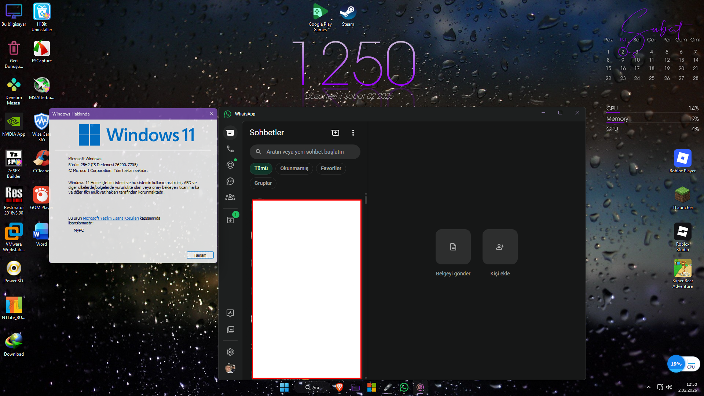The width and height of the screenshot is (704, 396).
Task: Select the TLauncher desktop icon
Action: tap(682, 198)
